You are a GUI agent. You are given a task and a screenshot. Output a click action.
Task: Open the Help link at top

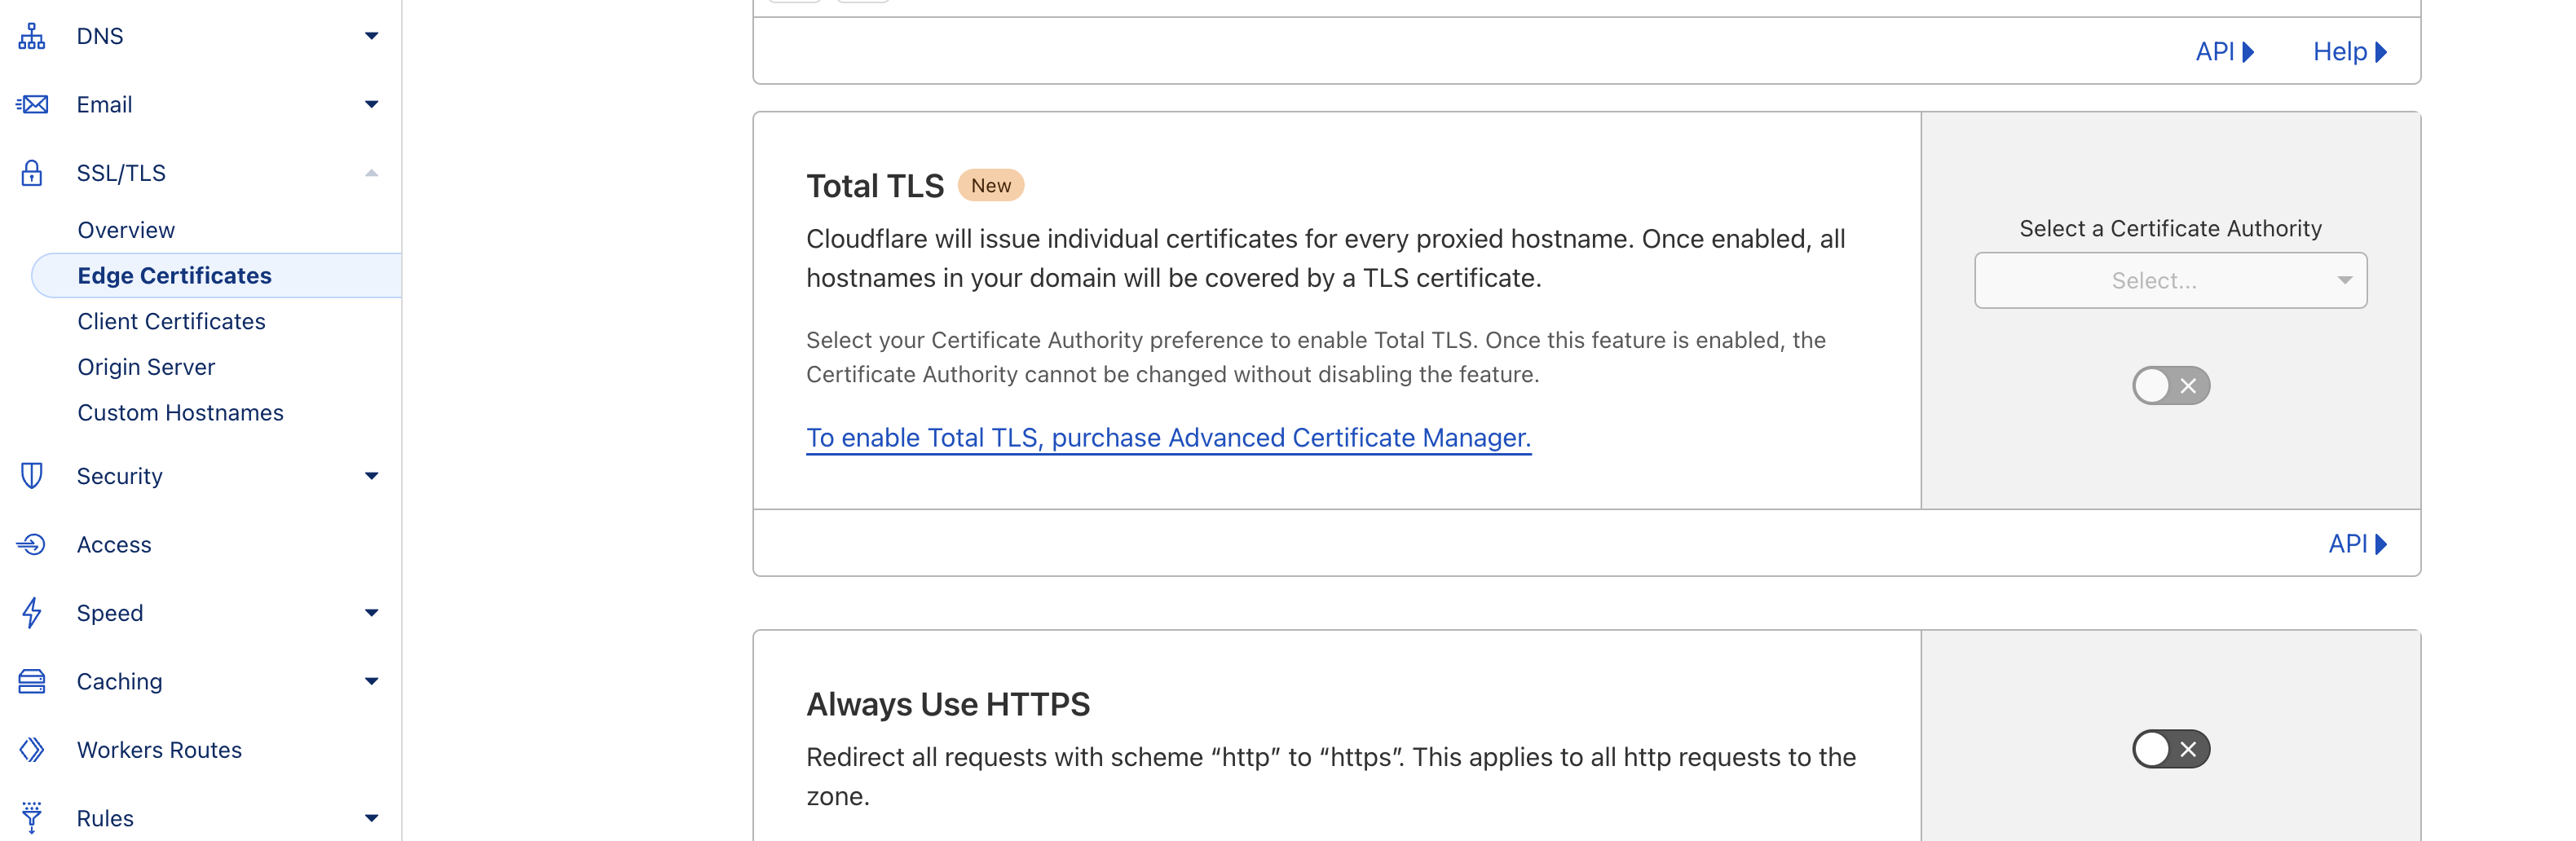2348,52
